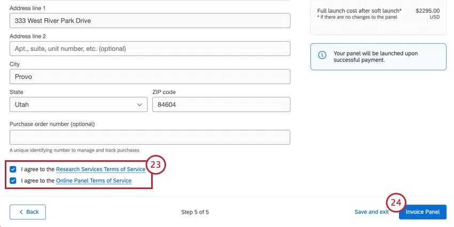This screenshot has height=227, width=454.
Task: Click the info icon in the launch notice
Action: click(x=322, y=56)
